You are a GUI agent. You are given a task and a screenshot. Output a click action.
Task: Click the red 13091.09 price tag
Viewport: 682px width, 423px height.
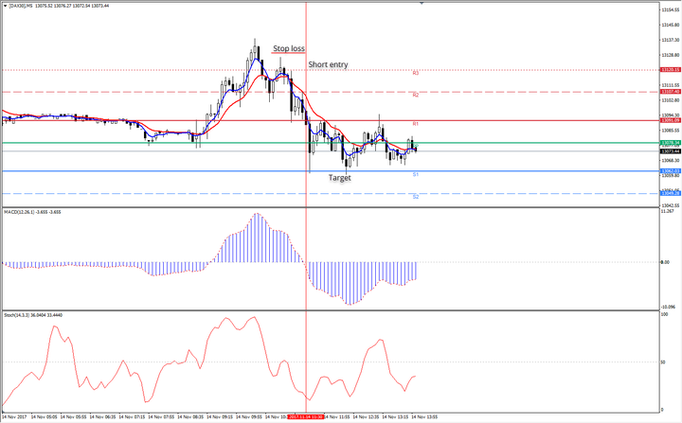point(670,120)
